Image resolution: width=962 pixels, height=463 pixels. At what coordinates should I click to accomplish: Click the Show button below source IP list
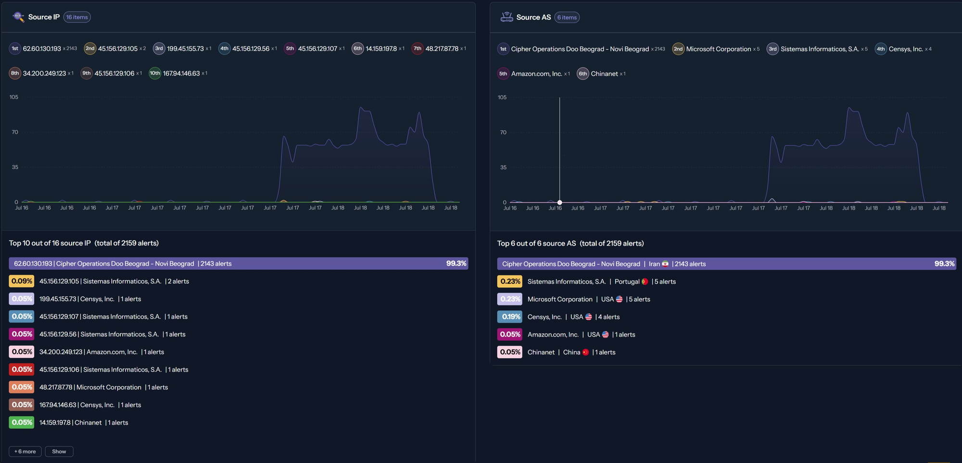59,451
